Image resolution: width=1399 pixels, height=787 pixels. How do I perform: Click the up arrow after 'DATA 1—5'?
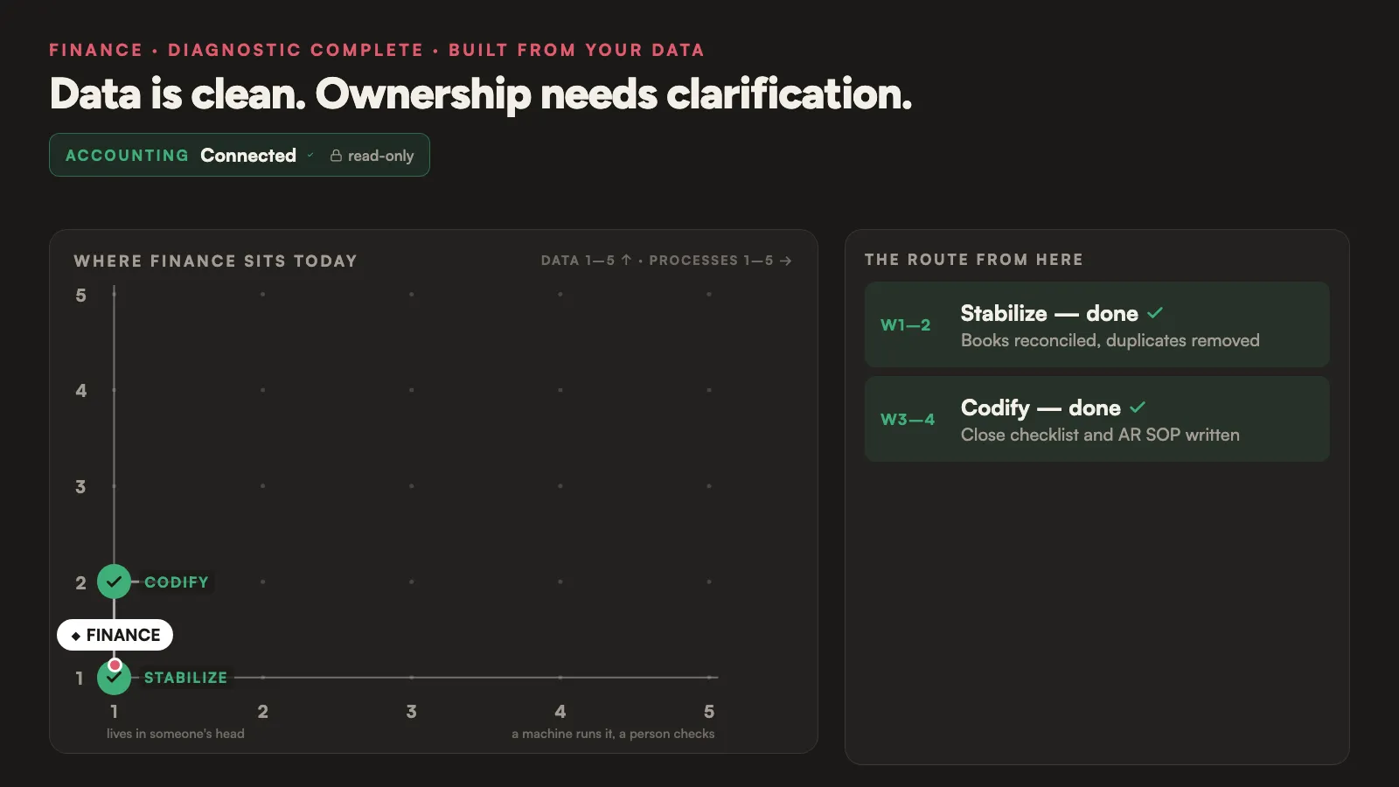click(x=626, y=260)
